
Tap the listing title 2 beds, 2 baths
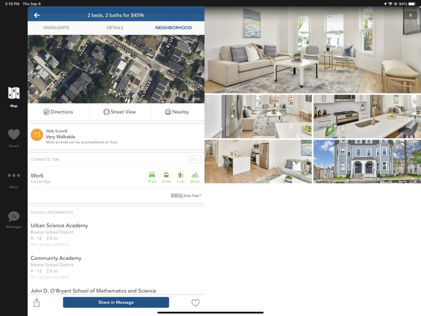click(x=115, y=15)
